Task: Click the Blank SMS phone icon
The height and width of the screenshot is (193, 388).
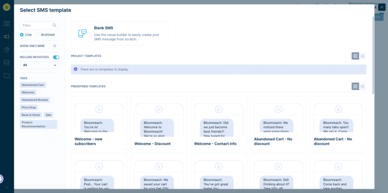Action: coord(82,33)
